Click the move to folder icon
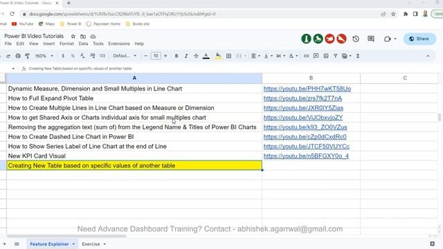 [x=83, y=37]
